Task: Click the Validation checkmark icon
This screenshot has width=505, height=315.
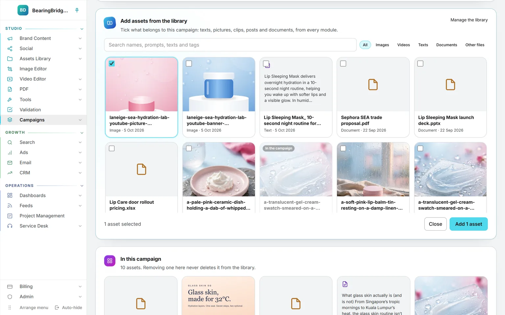Action: [x=10, y=110]
